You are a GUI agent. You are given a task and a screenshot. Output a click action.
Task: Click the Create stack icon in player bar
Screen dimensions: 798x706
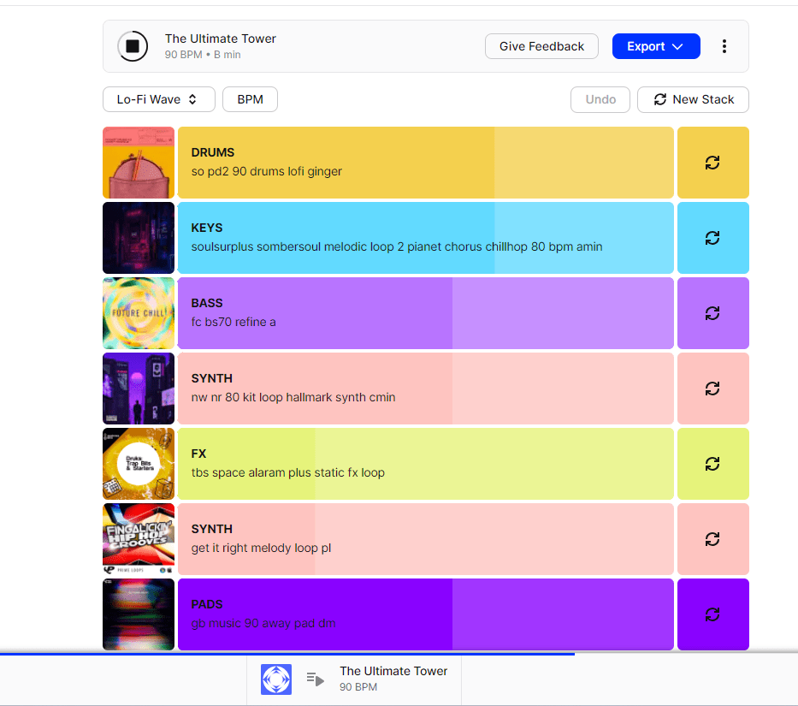pos(276,679)
